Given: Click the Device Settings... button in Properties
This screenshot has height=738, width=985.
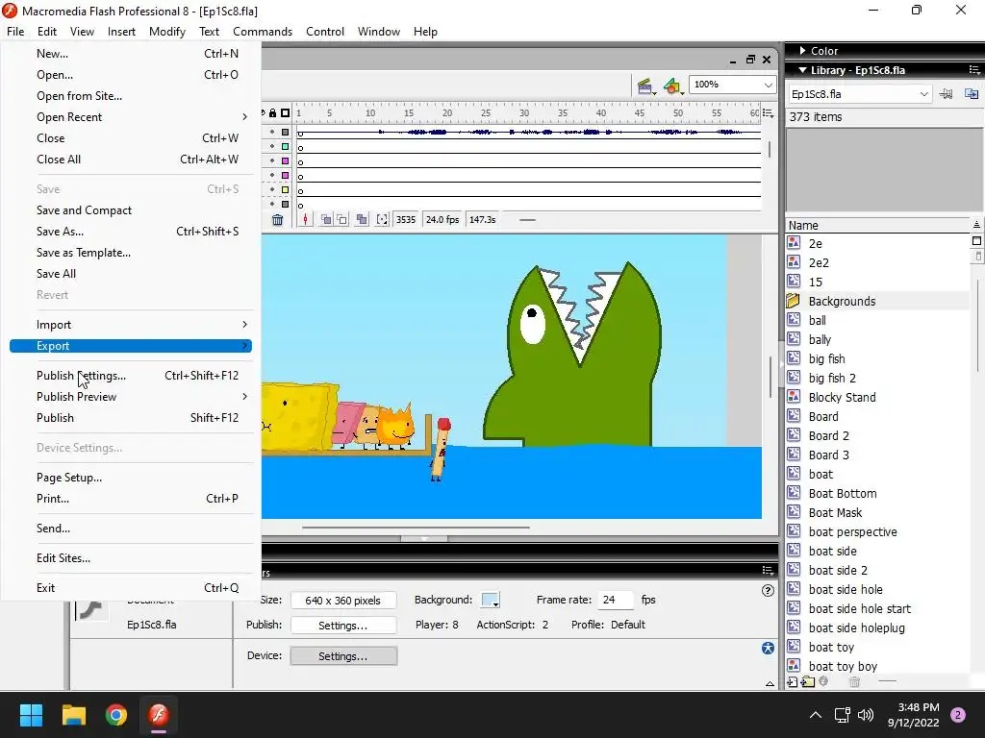Looking at the screenshot, I should tap(343, 655).
